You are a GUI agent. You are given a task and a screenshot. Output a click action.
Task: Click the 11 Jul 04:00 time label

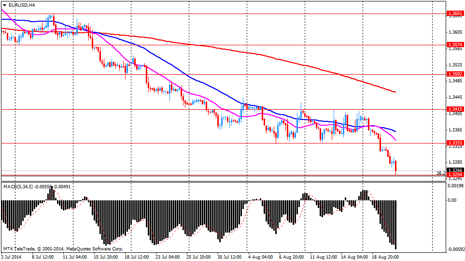pyautogui.click(x=75, y=257)
